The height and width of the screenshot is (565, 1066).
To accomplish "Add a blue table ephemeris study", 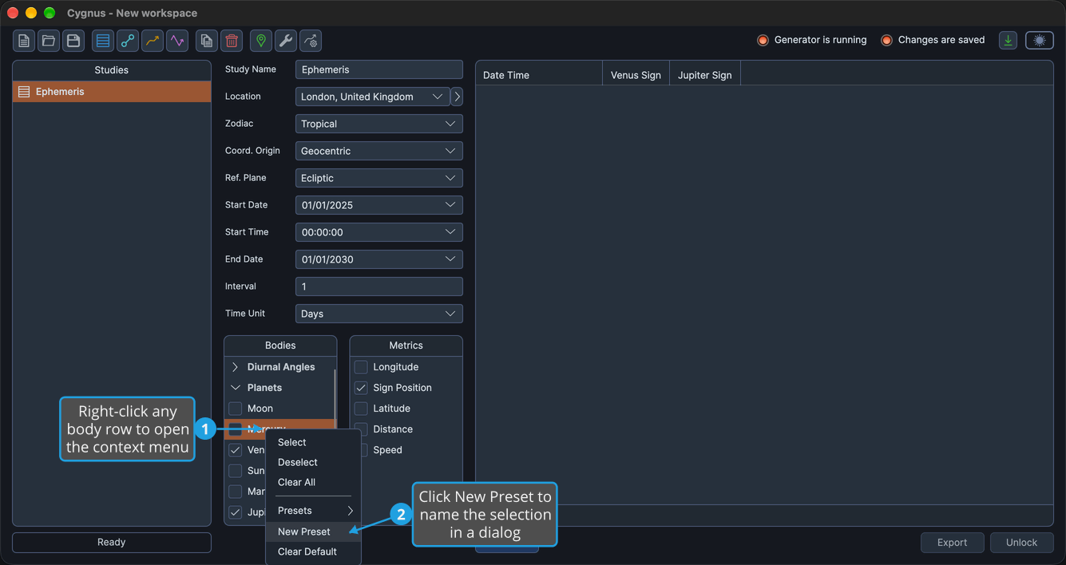I will pos(103,41).
